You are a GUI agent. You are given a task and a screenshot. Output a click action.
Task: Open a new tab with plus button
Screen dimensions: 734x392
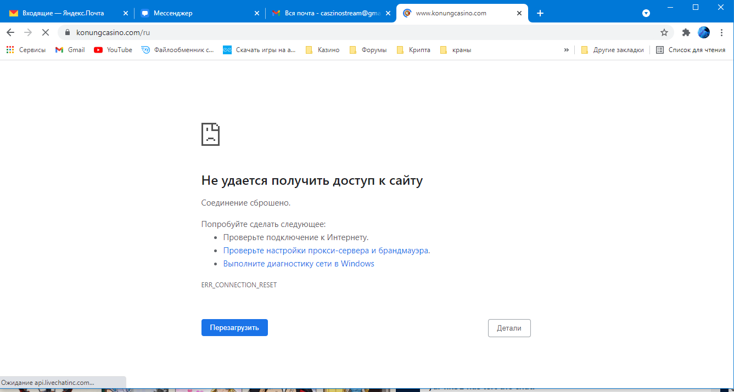tap(540, 13)
